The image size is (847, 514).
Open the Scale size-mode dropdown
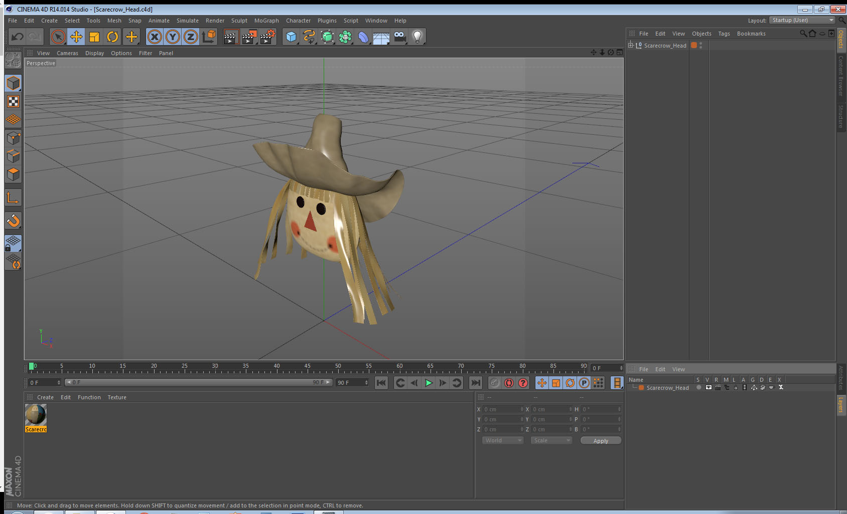[x=551, y=440]
